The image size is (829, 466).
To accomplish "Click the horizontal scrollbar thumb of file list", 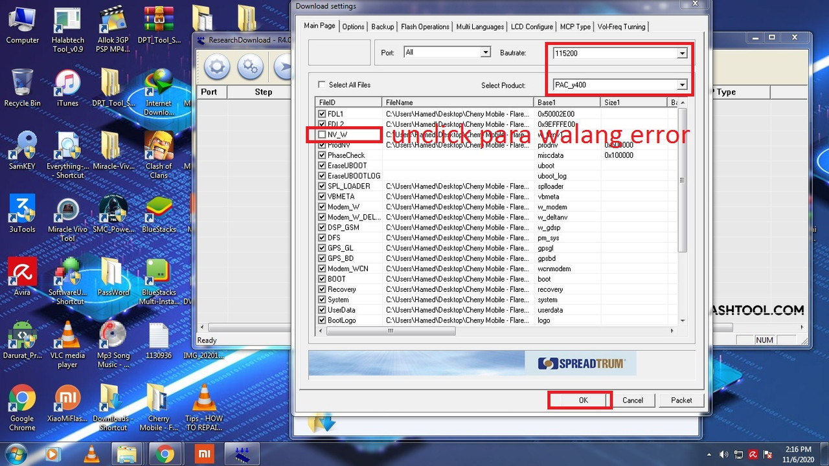I will [391, 331].
